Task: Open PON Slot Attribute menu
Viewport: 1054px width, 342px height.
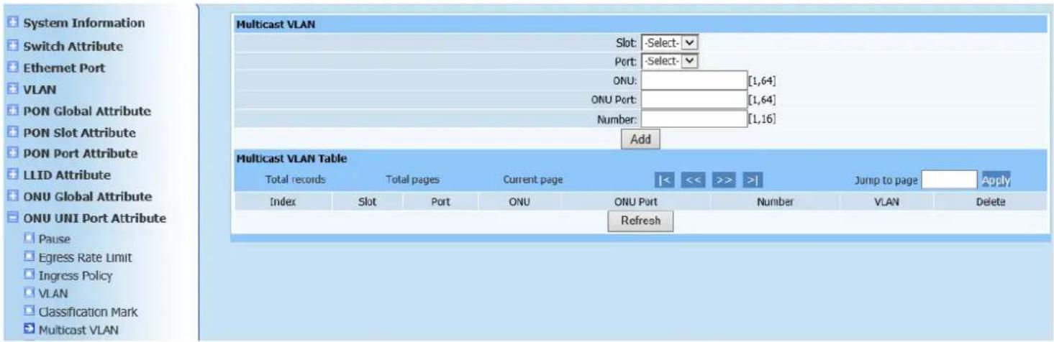Action: 79,133
